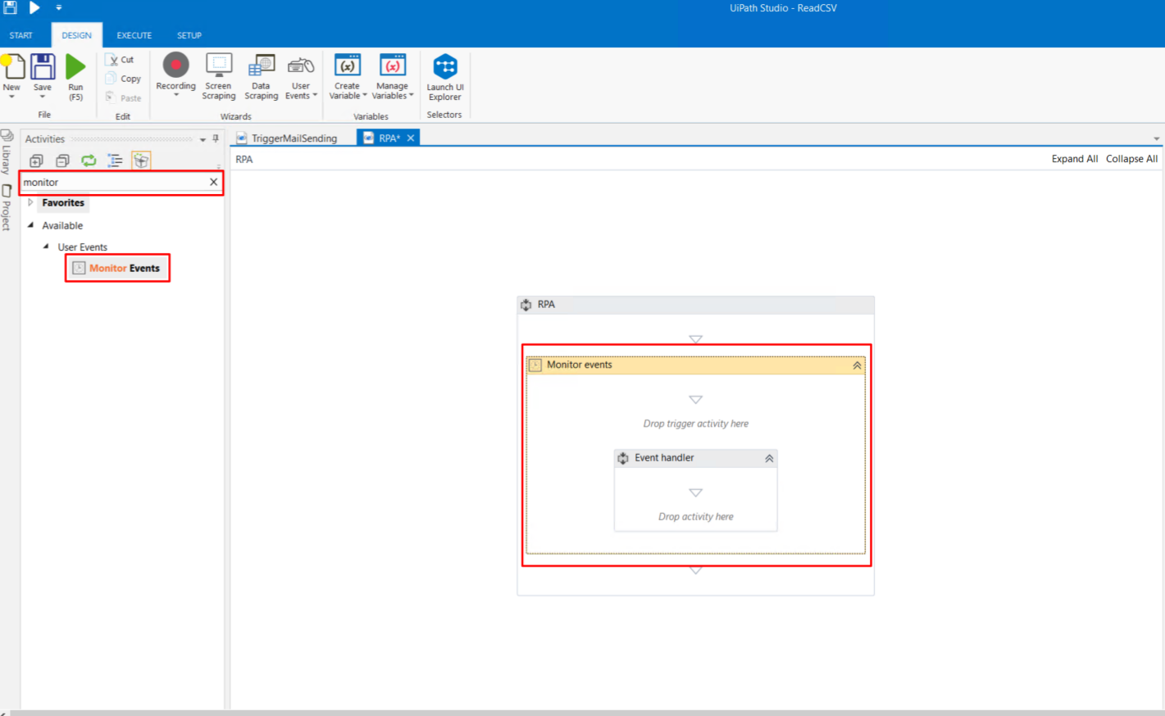Click the Activities panel title
Image resolution: width=1165 pixels, height=716 pixels.
pyautogui.click(x=45, y=139)
